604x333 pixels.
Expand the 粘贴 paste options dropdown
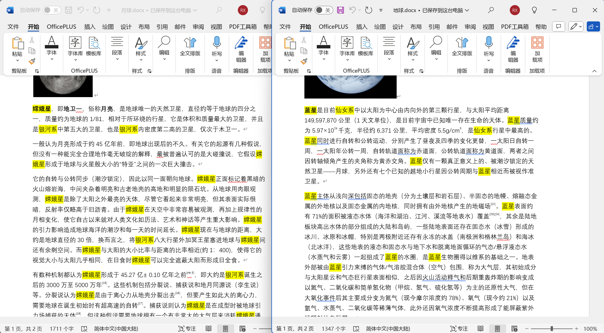[x=289, y=60]
